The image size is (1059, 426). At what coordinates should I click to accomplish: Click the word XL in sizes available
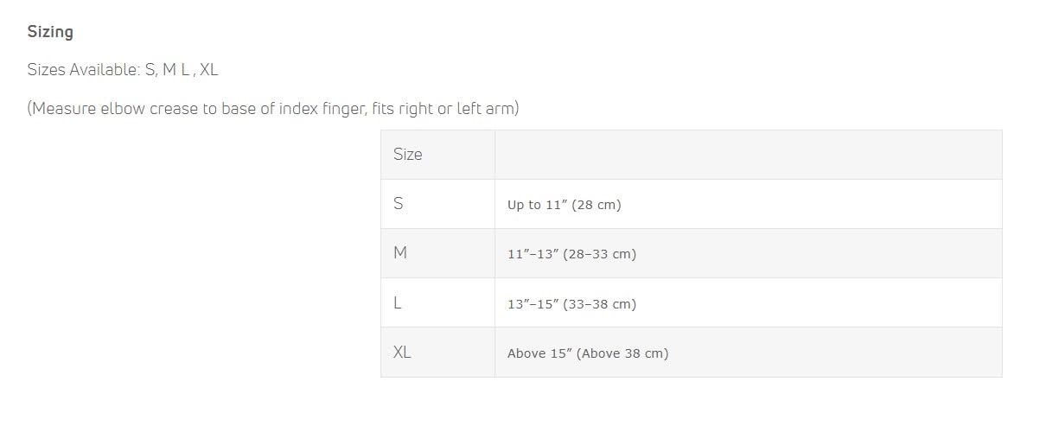coord(208,70)
